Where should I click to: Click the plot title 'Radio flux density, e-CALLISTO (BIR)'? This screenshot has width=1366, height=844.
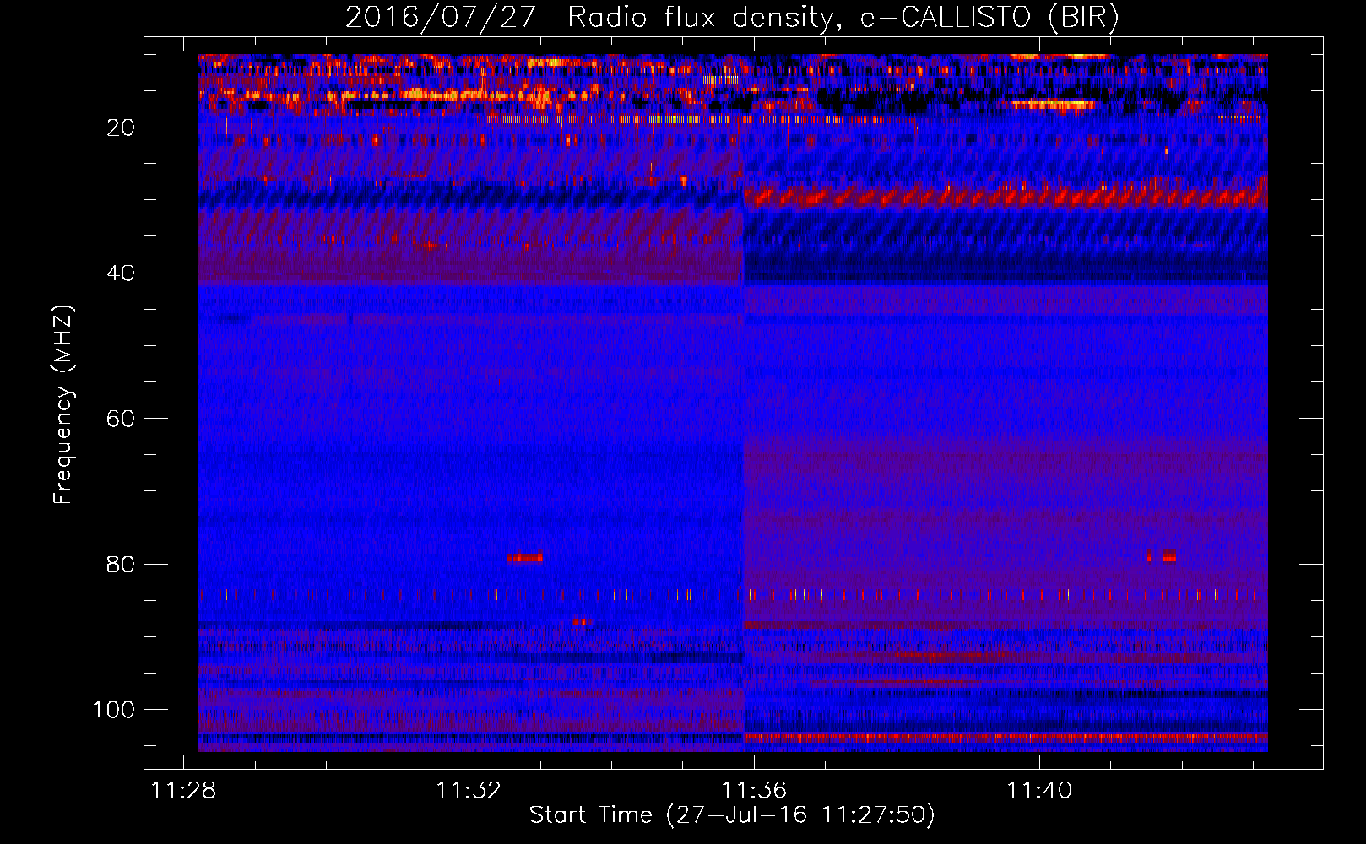coord(843,17)
